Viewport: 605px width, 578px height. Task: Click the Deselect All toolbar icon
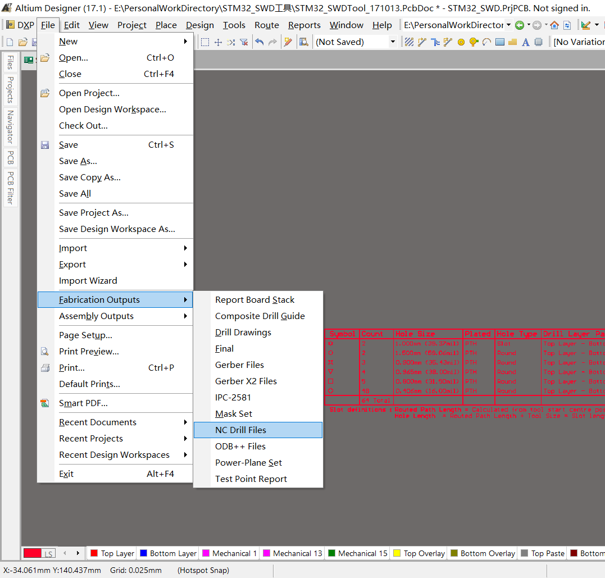[231, 42]
